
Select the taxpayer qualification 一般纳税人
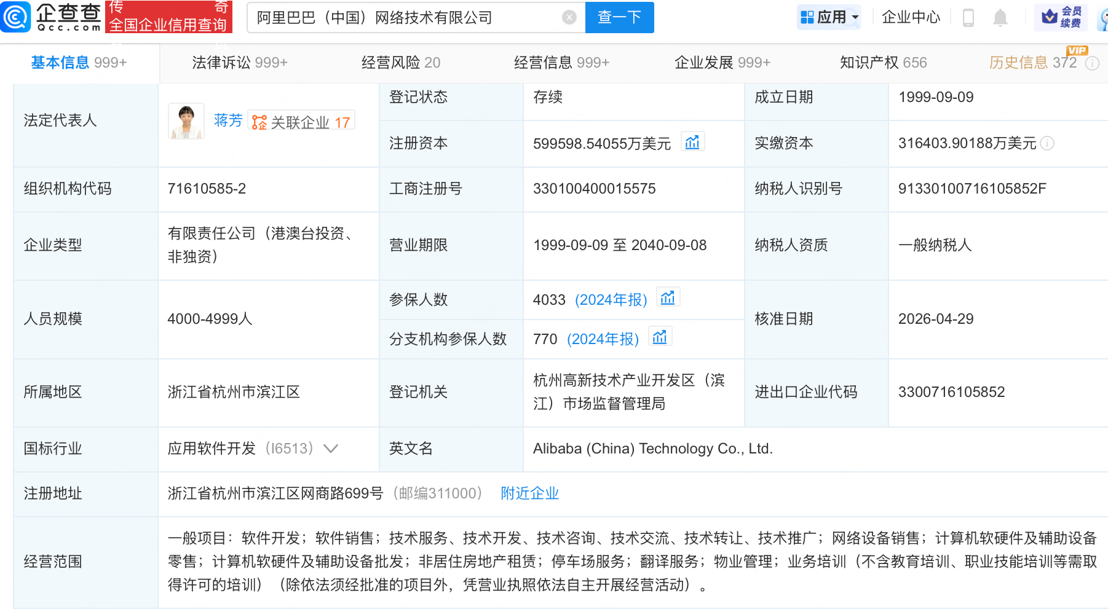[935, 245]
